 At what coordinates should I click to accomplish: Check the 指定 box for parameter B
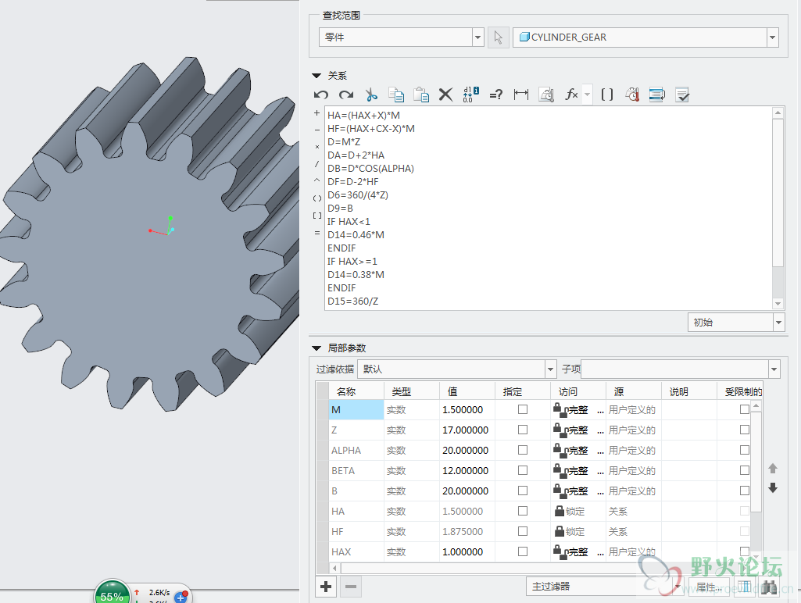[523, 491]
